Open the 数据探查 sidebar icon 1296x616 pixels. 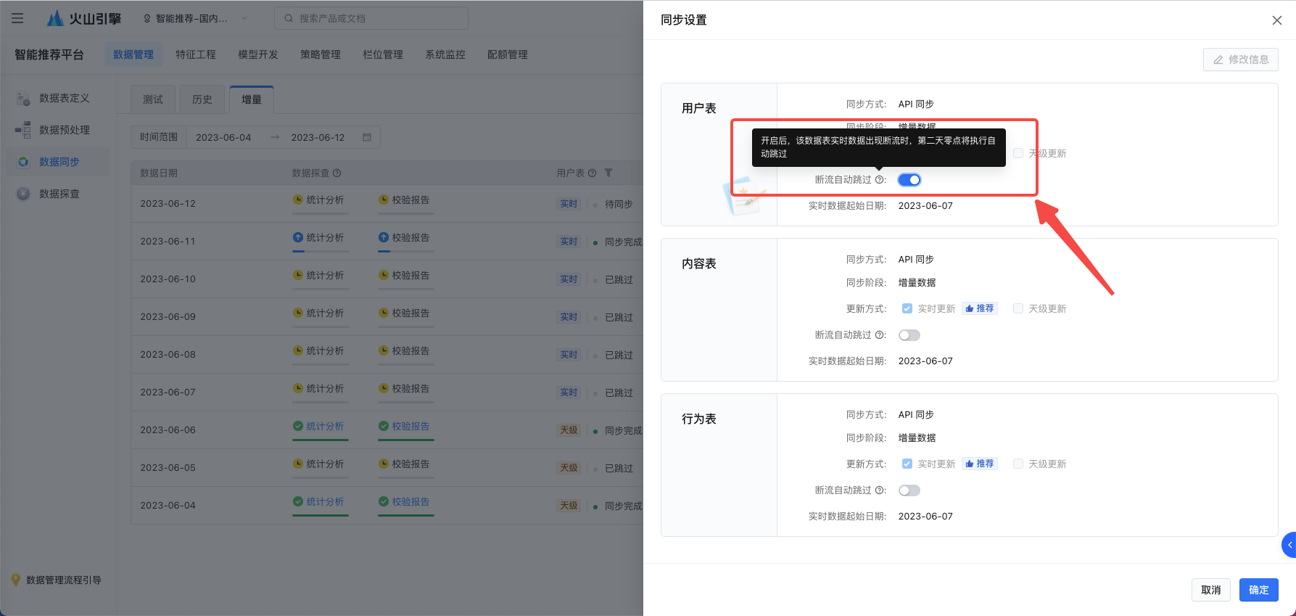coord(23,194)
